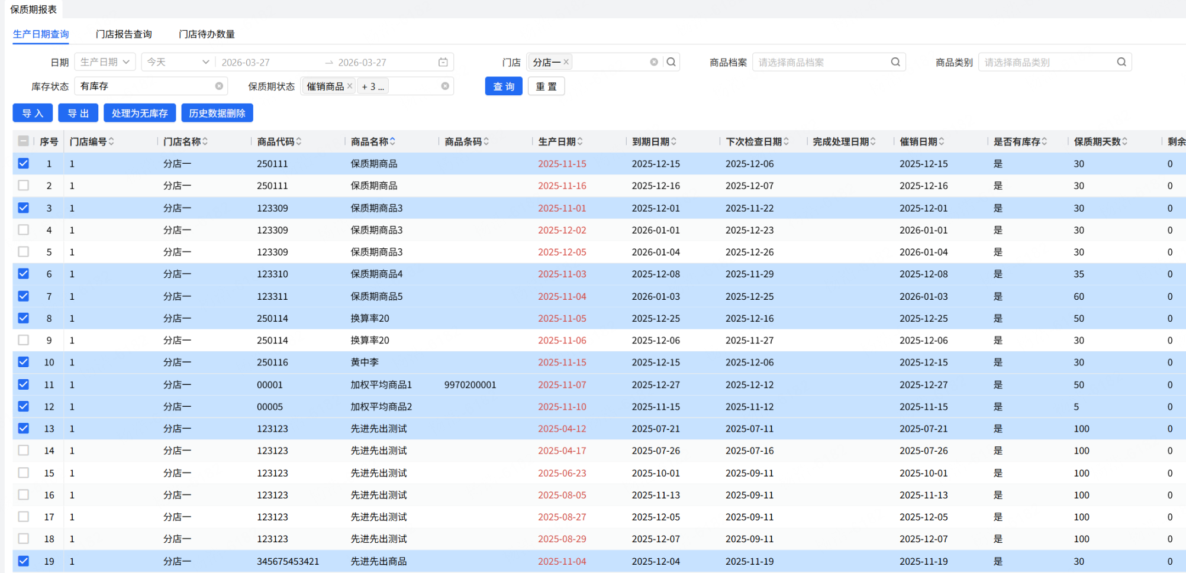Open the 生产日期 date type dropdown
The image size is (1186, 573).
[105, 62]
